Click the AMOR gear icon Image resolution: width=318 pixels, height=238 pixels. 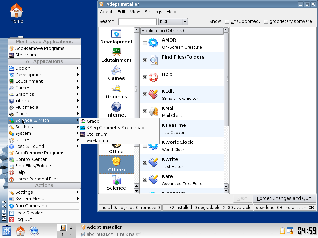(x=153, y=43)
